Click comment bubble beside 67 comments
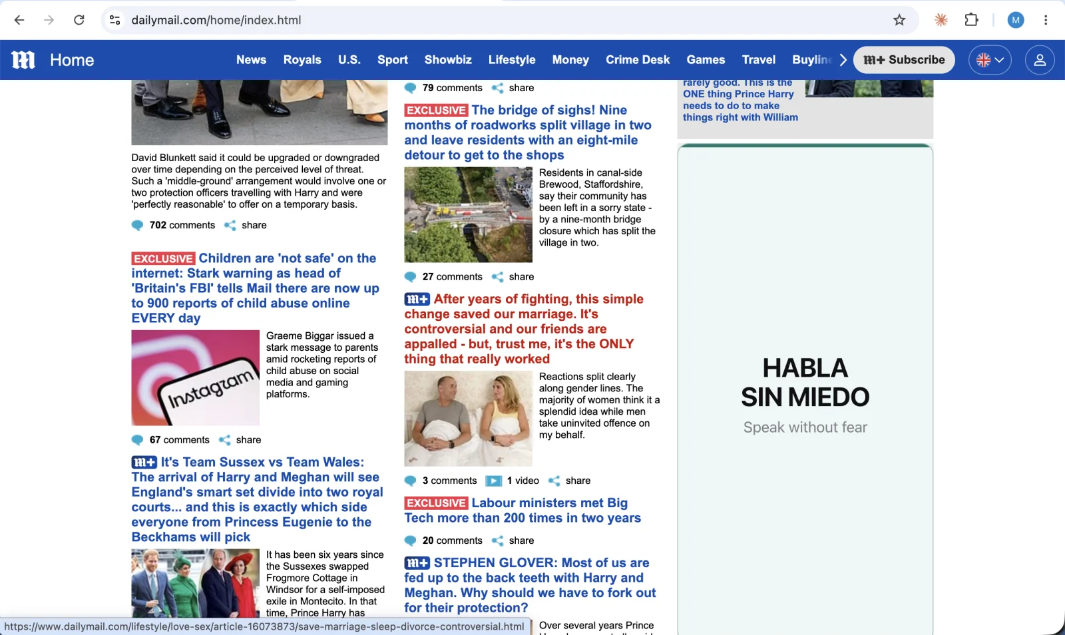 [138, 440]
